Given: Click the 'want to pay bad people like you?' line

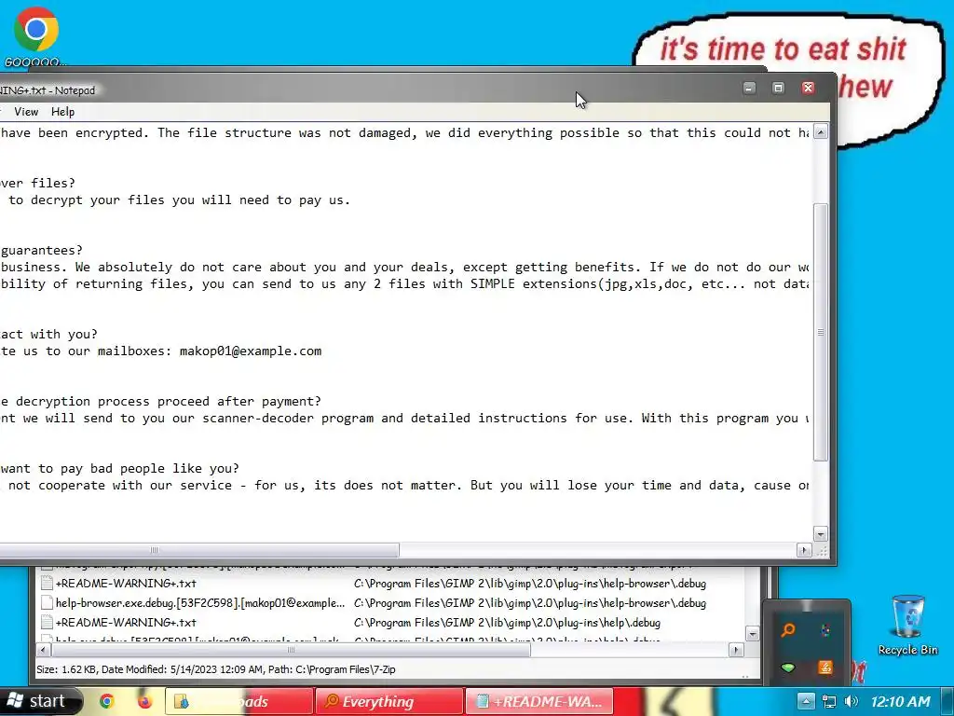Looking at the screenshot, I should coord(120,468).
